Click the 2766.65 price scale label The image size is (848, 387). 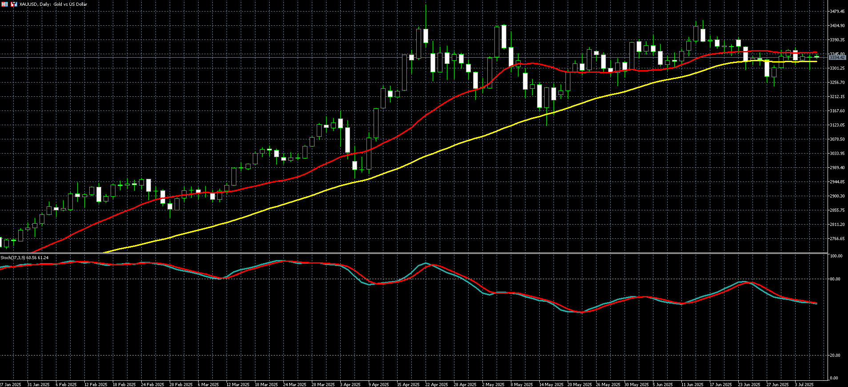(x=837, y=239)
